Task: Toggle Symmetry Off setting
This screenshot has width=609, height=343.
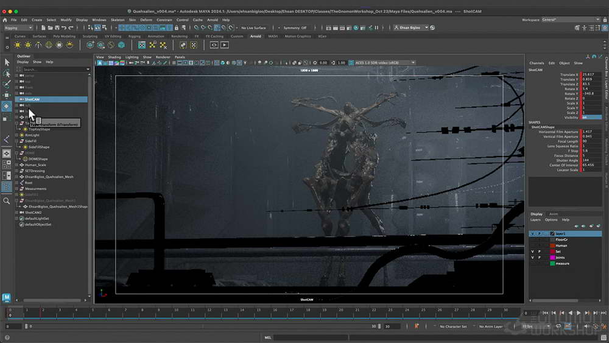Action: tap(295, 28)
